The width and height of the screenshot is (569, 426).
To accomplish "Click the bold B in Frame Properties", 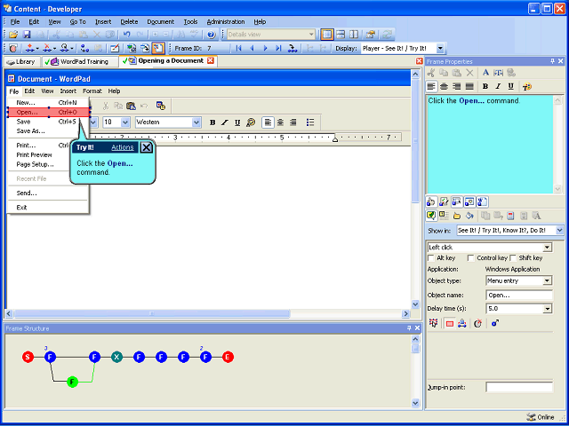I will pos(485,86).
